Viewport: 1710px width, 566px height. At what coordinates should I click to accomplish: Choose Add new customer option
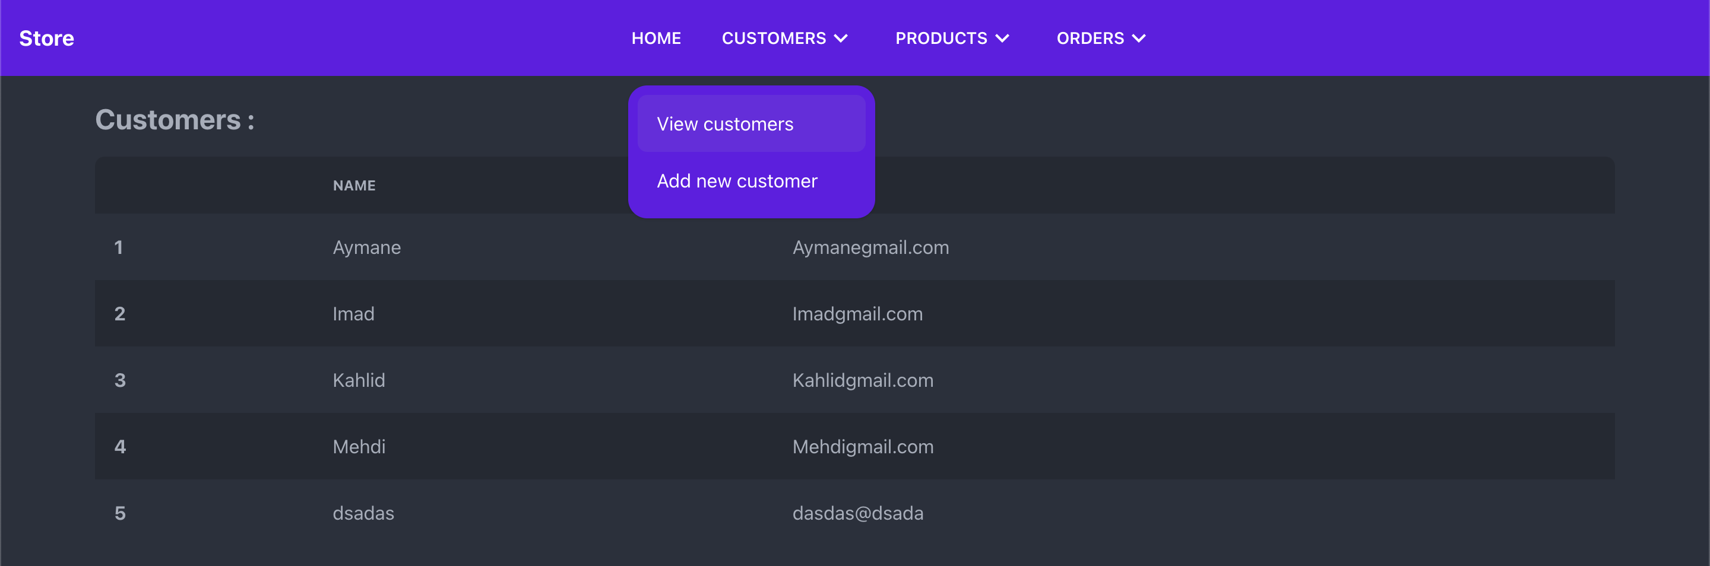point(737,181)
